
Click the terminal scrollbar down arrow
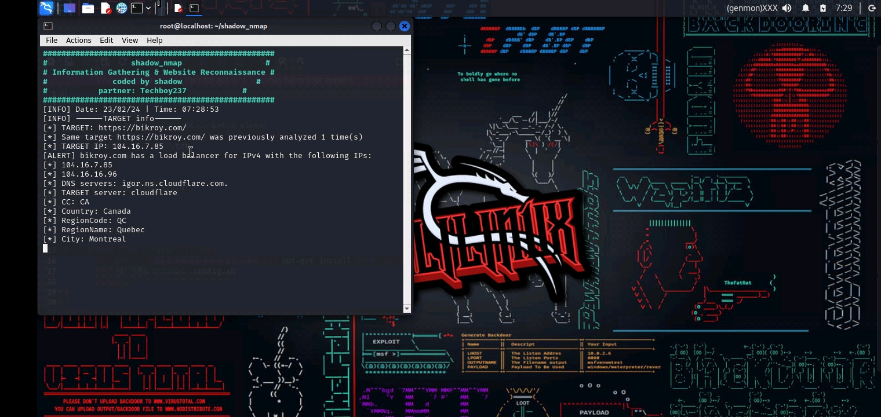pos(407,309)
